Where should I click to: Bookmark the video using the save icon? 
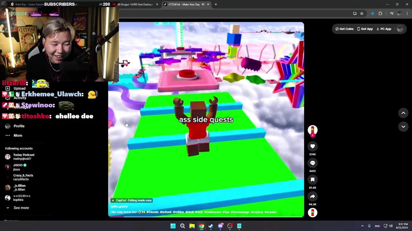coord(313,180)
